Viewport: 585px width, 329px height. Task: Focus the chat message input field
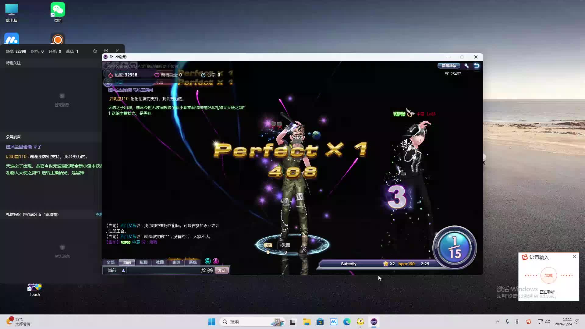(164, 271)
